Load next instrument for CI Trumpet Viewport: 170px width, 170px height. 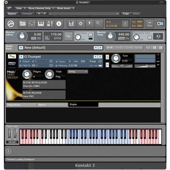tap(100, 57)
